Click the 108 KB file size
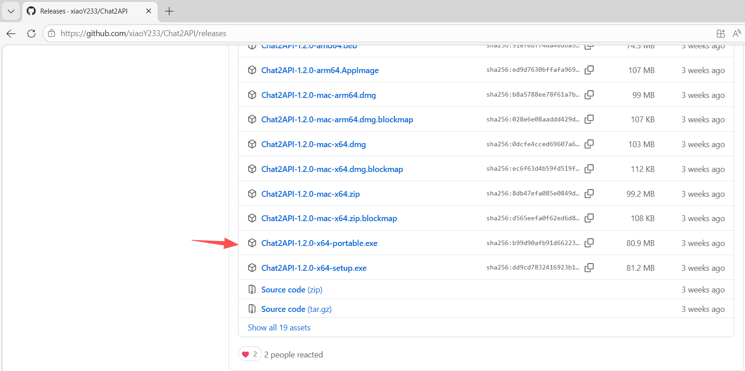Image resolution: width=745 pixels, height=371 pixels. click(x=643, y=218)
